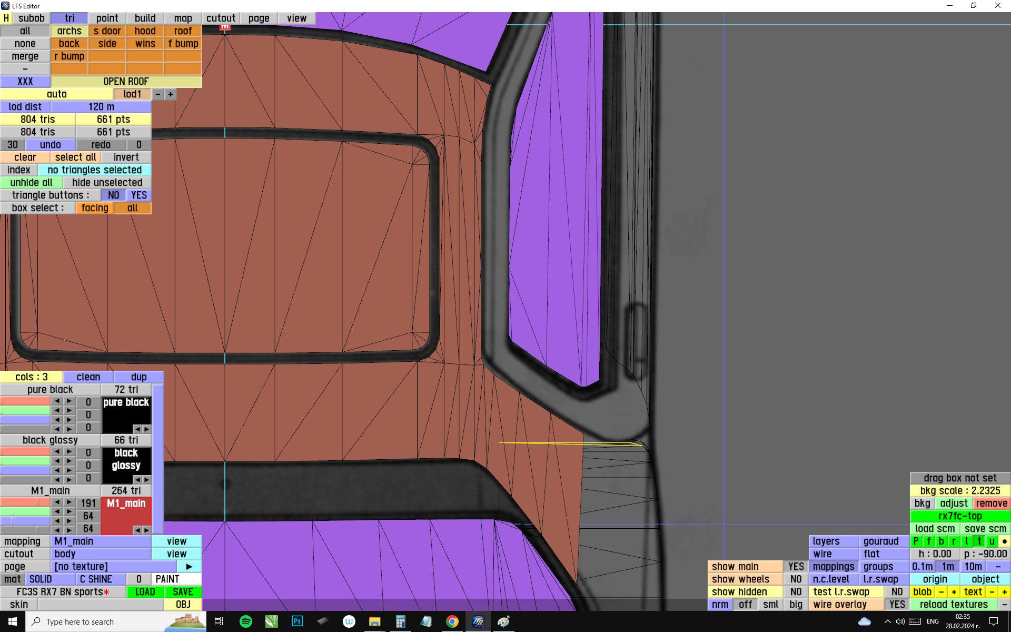The image size is (1011, 632).
Task: Switch to the cutout tab
Action: click(221, 18)
